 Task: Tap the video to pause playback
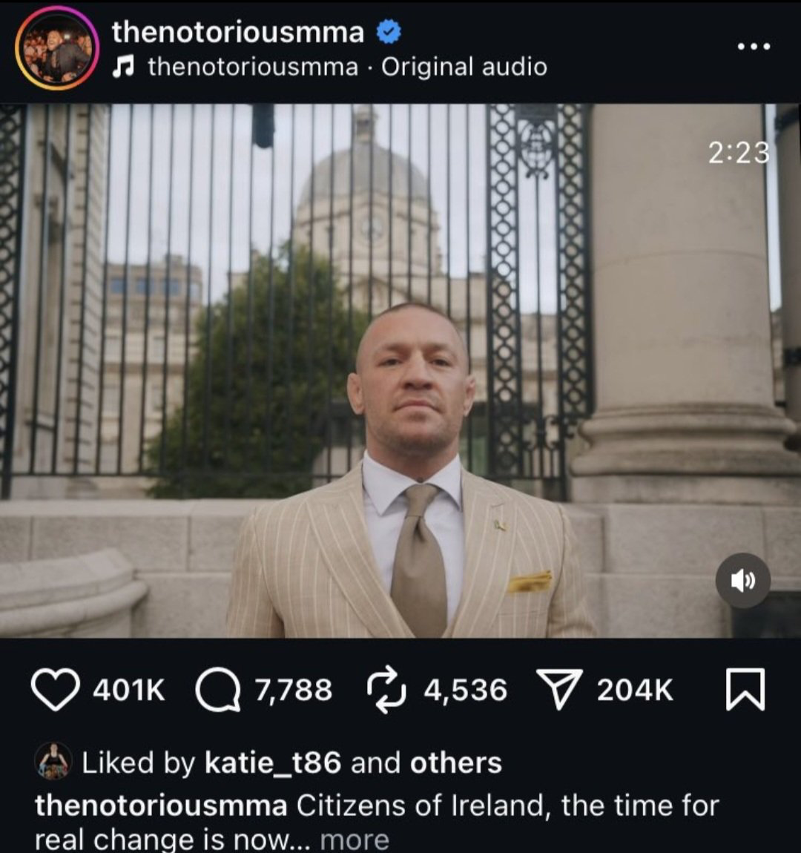400,370
